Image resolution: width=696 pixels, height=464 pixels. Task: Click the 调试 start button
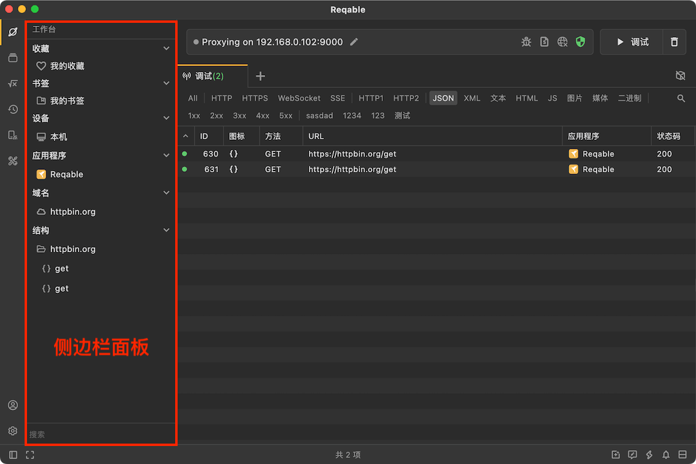pos(632,42)
